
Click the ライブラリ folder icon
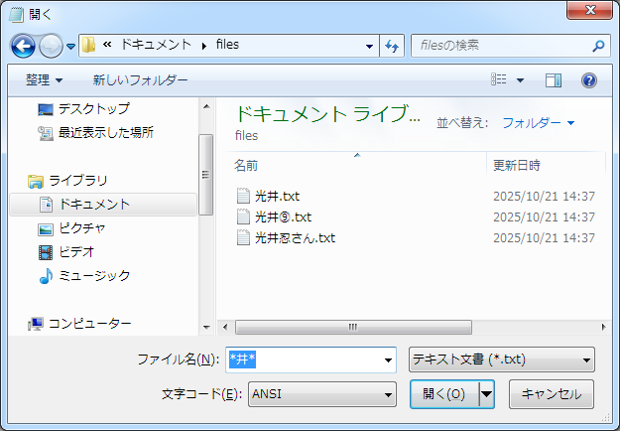pyautogui.click(x=36, y=182)
